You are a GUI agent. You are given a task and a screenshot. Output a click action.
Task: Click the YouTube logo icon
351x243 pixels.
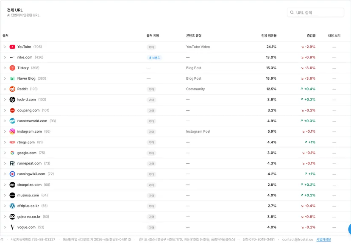coord(12,47)
